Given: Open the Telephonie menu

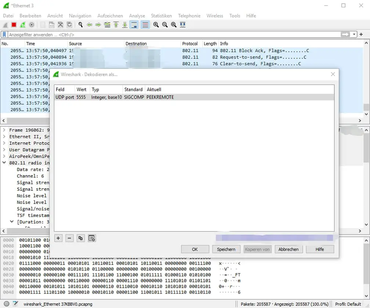Looking at the screenshot, I should coord(189,16).
